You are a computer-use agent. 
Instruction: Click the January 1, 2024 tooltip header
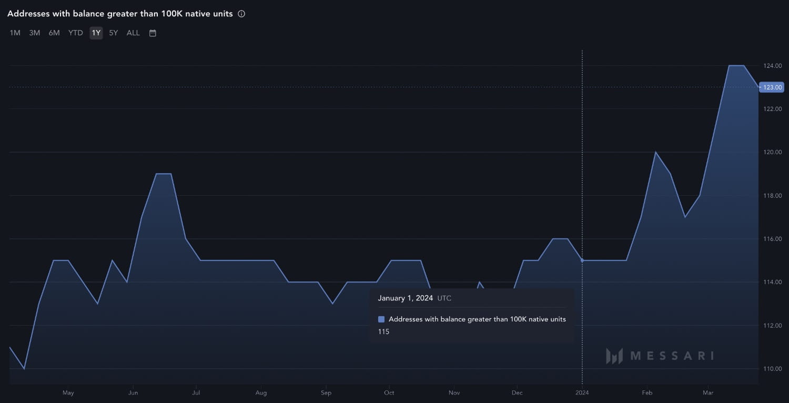pos(406,298)
